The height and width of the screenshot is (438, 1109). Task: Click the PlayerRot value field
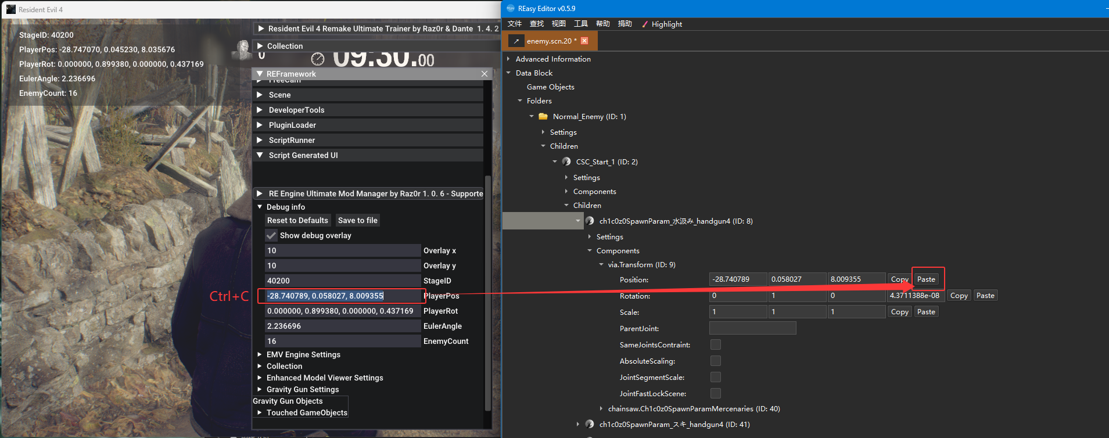pyautogui.click(x=343, y=311)
